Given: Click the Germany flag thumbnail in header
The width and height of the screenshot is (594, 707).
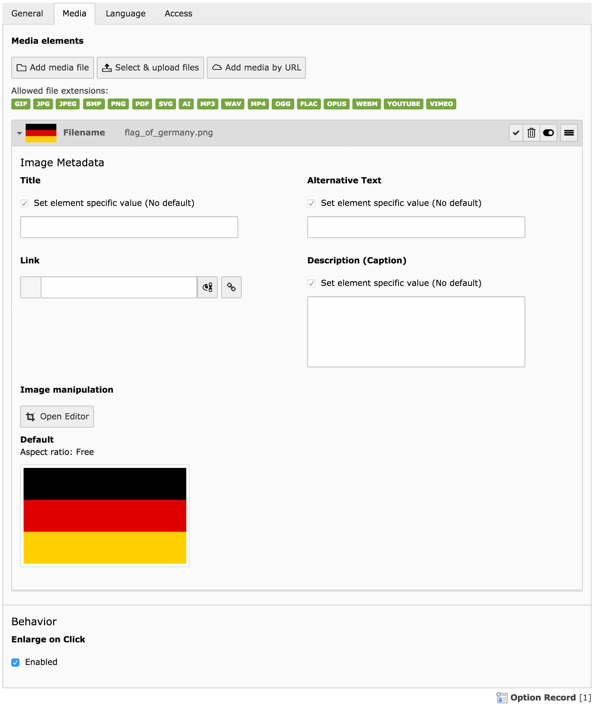Looking at the screenshot, I should [41, 133].
